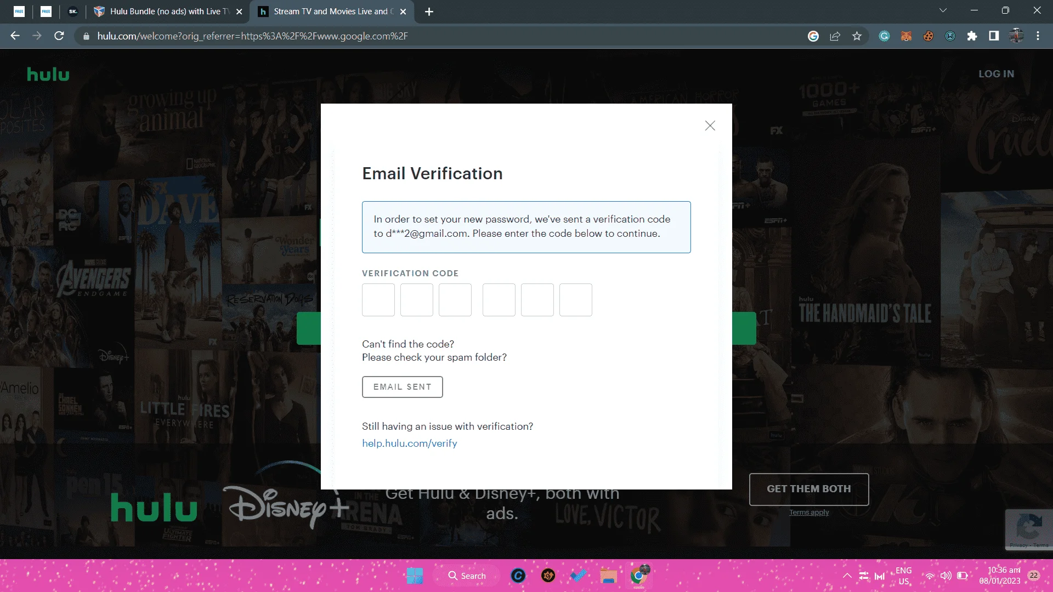Reload the current page
Image resolution: width=1053 pixels, height=592 pixels.
tap(59, 36)
